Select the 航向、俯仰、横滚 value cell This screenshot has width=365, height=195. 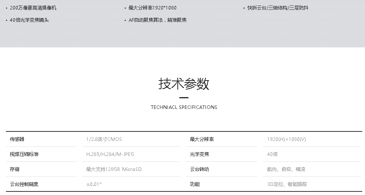286,169
